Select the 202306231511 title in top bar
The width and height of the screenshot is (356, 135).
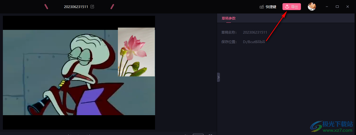click(x=76, y=7)
